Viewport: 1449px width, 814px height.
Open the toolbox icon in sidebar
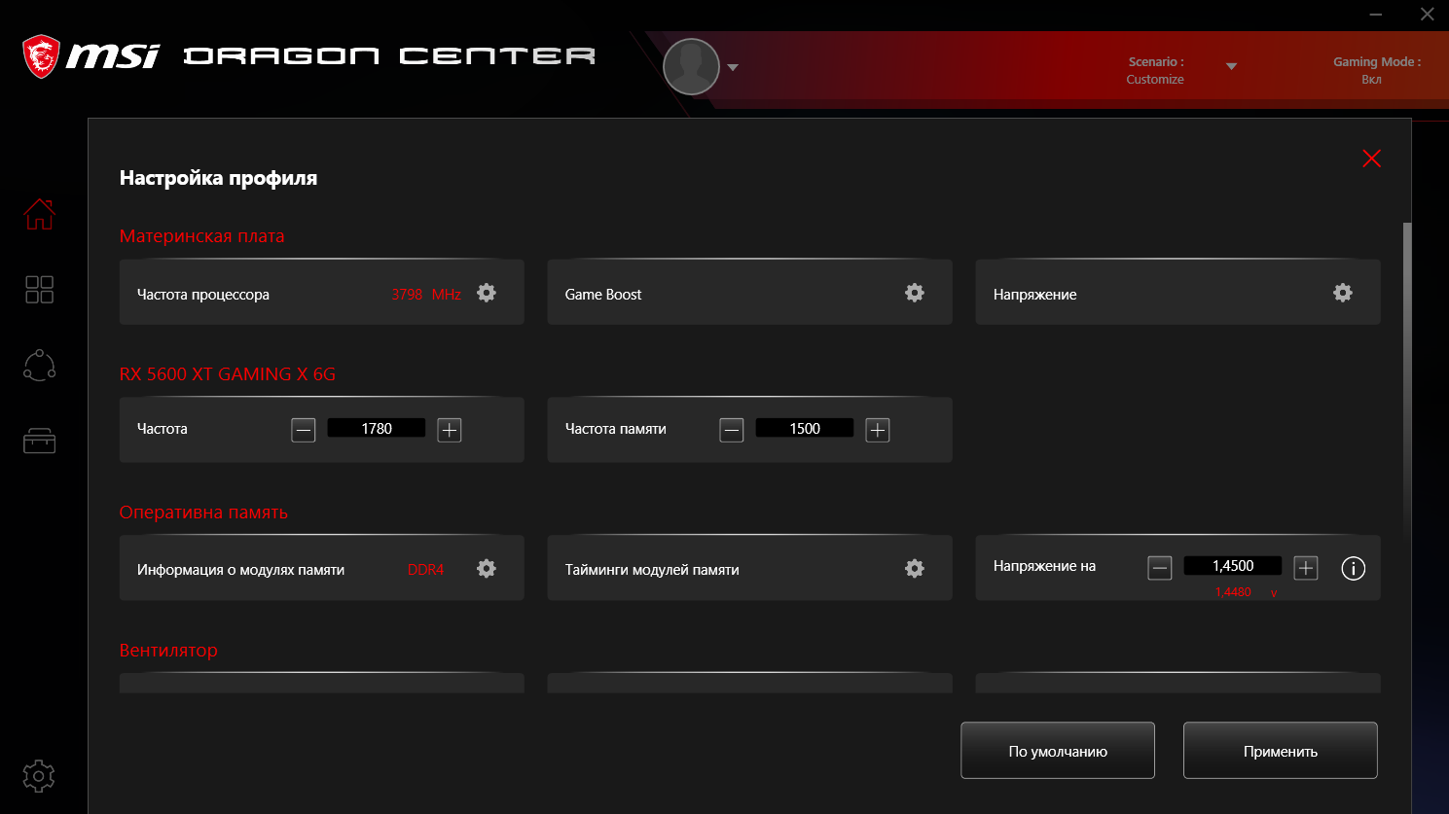[40, 442]
